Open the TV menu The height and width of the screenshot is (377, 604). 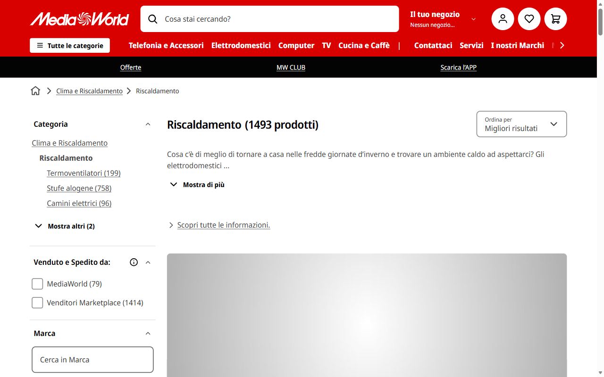pyautogui.click(x=327, y=45)
